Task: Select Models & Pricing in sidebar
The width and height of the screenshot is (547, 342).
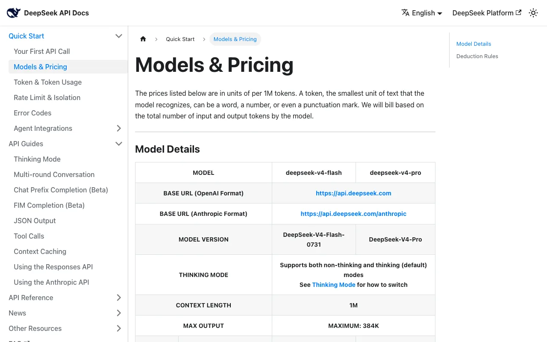Action: (x=68, y=67)
